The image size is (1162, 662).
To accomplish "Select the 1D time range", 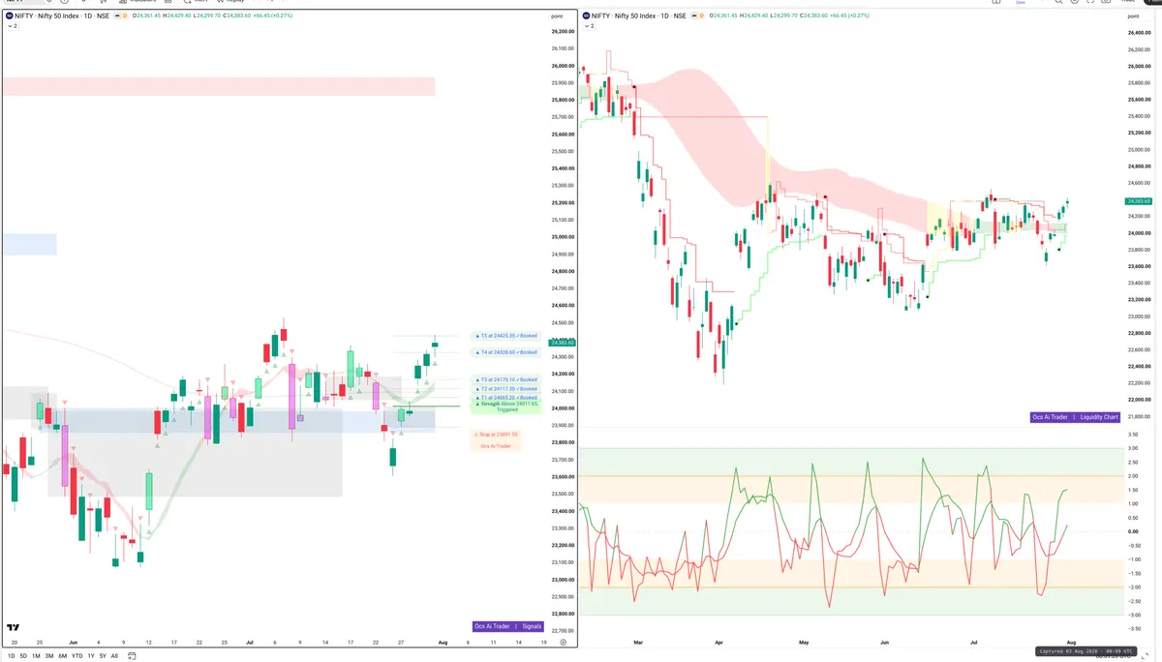I will [x=10, y=655].
